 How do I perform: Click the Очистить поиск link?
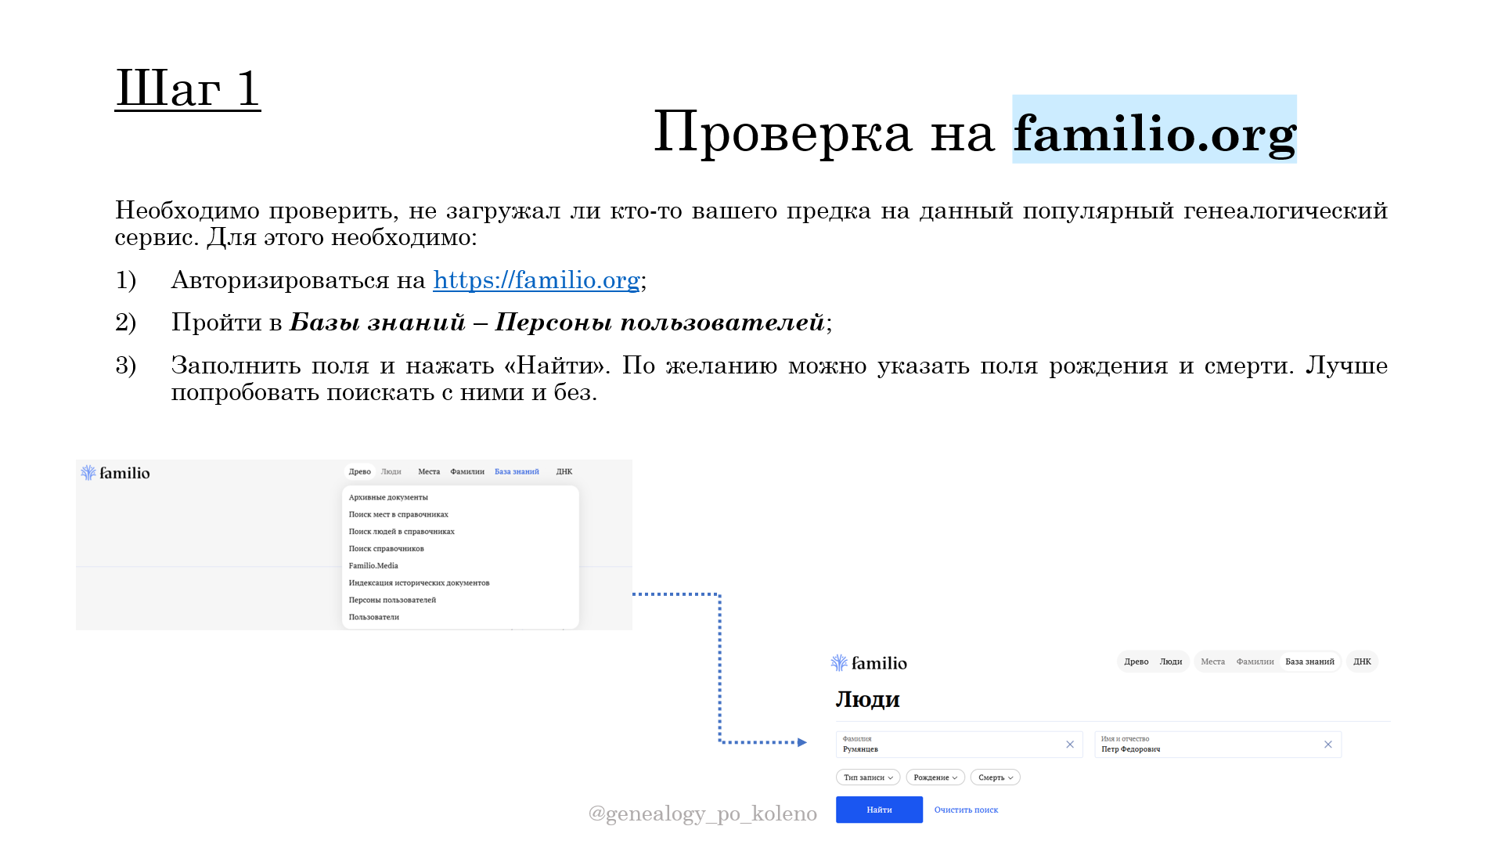pyautogui.click(x=966, y=810)
